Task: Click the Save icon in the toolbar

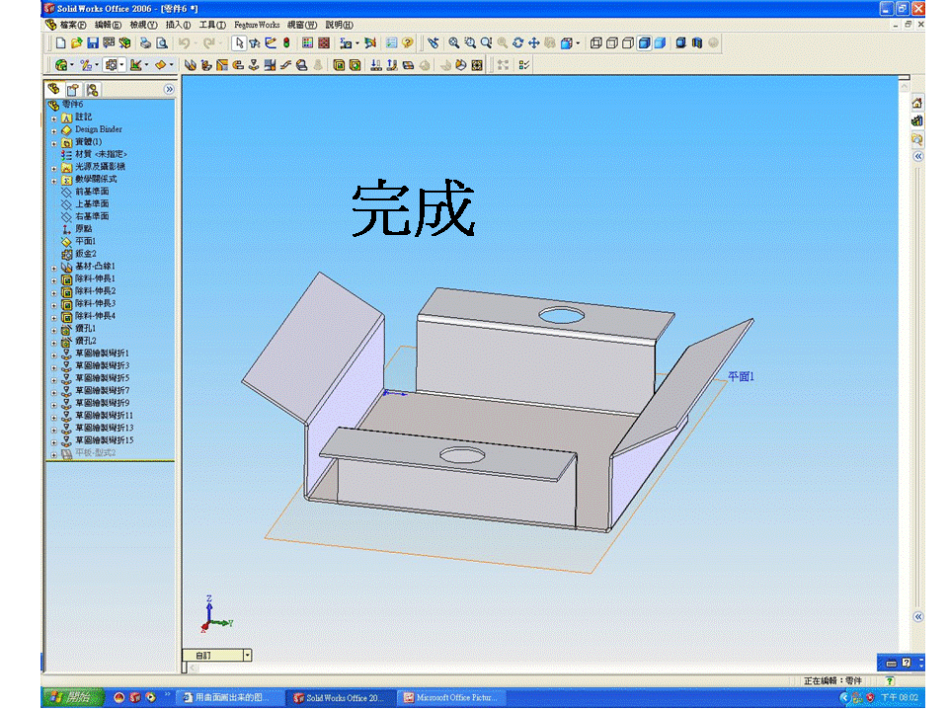Action: pos(92,43)
